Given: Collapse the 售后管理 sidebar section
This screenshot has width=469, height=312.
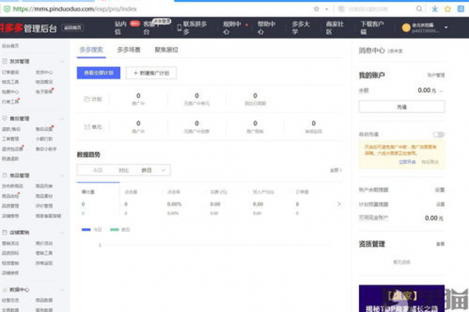Looking at the screenshot, I should point(62,119).
